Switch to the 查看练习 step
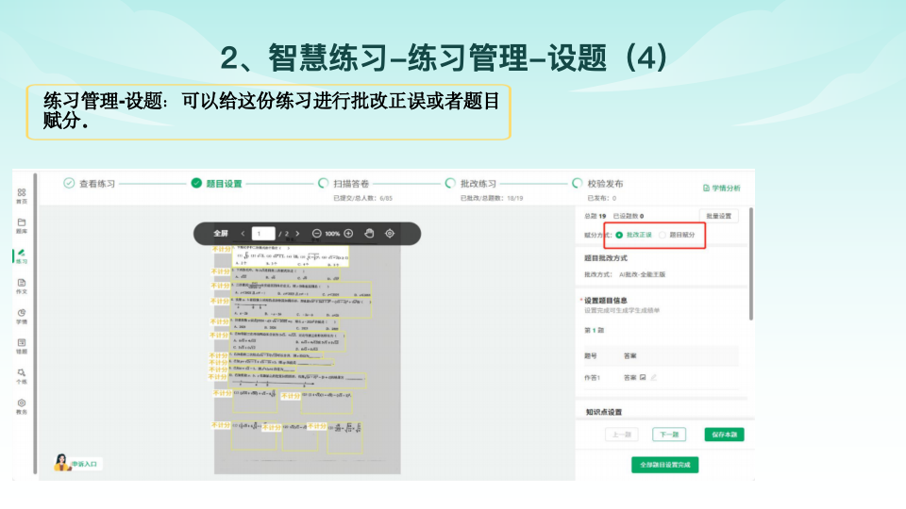Screen dimensions: 906x509 (x=90, y=184)
